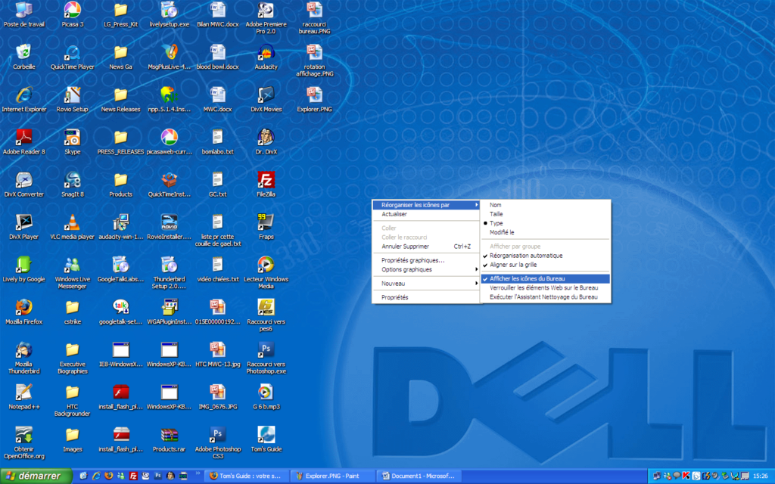Select the DivX Converter icon
This screenshot has height=484, width=775.
click(x=23, y=185)
